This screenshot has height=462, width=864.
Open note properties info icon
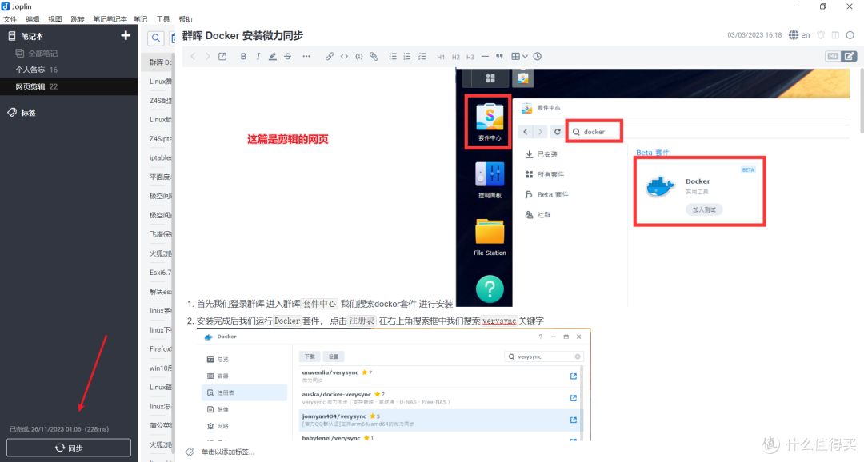(850, 34)
